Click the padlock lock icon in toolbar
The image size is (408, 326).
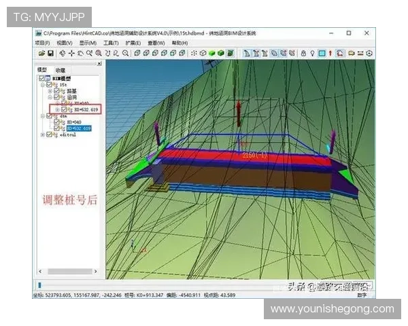303,53
